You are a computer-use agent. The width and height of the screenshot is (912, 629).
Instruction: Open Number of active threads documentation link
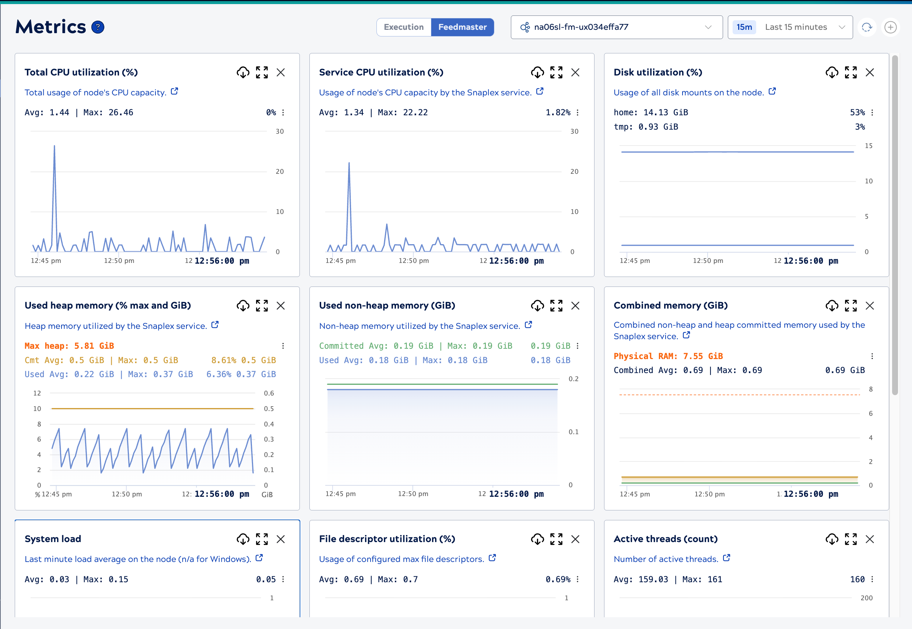click(727, 558)
